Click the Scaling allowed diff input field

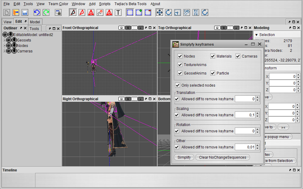pyautogui.click(x=245, y=115)
